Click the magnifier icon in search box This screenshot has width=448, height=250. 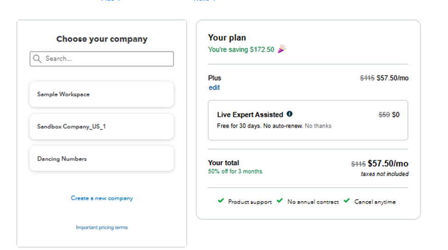pyautogui.click(x=37, y=59)
